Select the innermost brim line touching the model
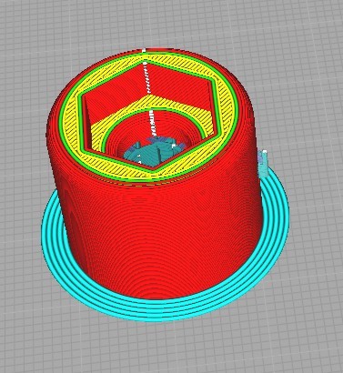Viewport: 343px width, 373px height. pos(166,301)
